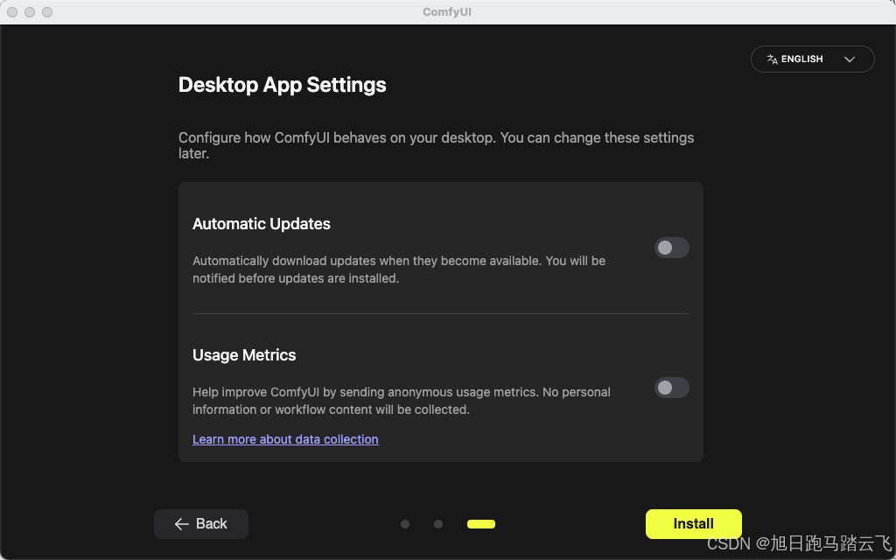Maximize the ComfyUI window
Image resolution: width=896 pixels, height=560 pixels.
tap(47, 12)
